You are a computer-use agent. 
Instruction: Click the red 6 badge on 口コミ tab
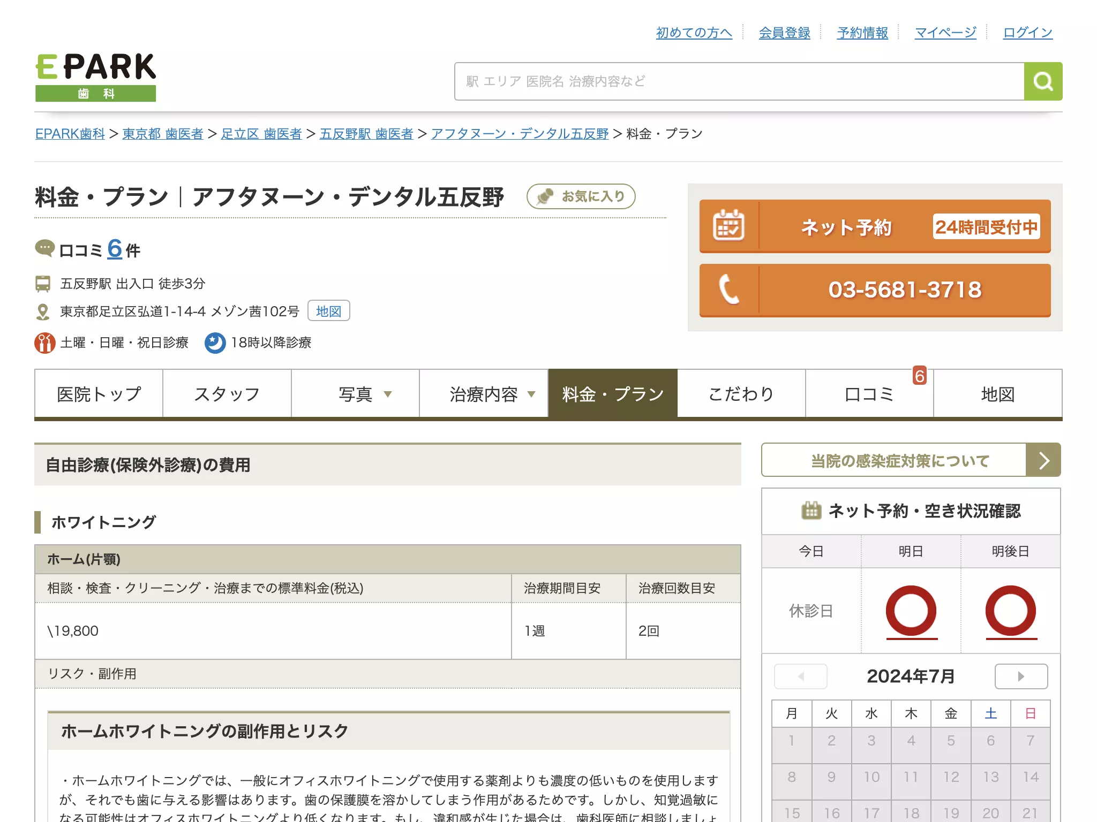pyautogui.click(x=920, y=376)
